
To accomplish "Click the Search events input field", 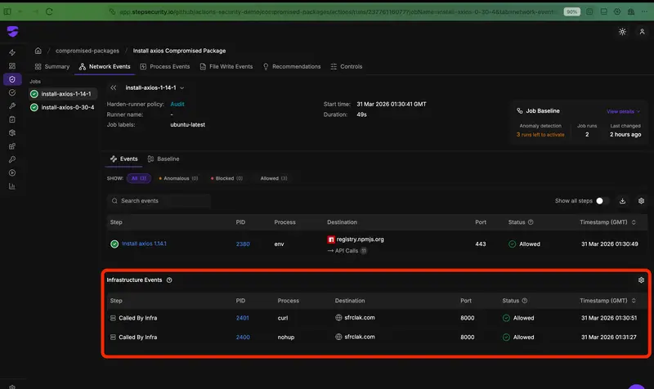I will click(163, 200).
